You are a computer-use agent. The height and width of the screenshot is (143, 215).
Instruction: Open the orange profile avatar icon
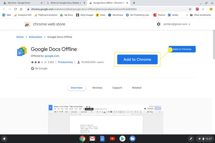(211, 9)
